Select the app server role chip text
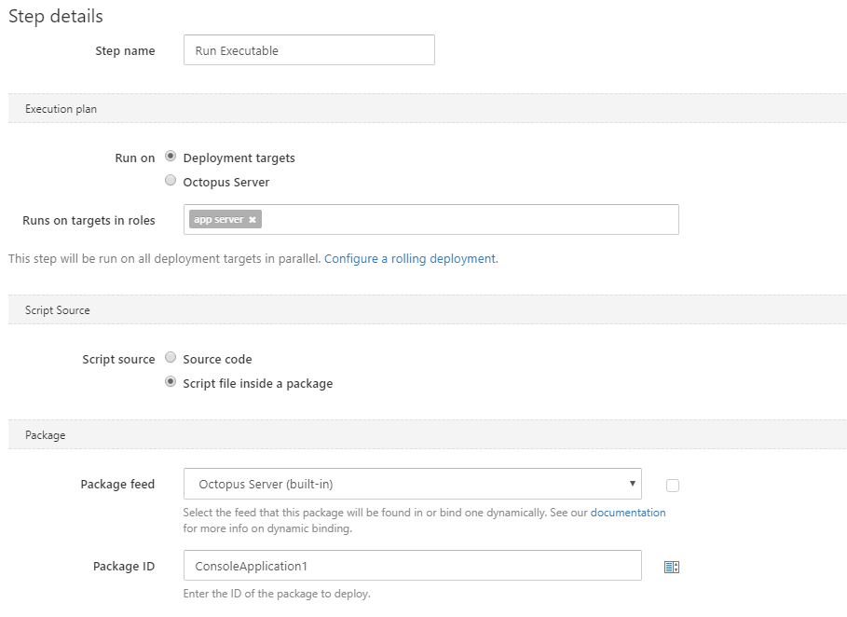The height and width of the screenshot is (617, 847). click(x=218, y=220)
